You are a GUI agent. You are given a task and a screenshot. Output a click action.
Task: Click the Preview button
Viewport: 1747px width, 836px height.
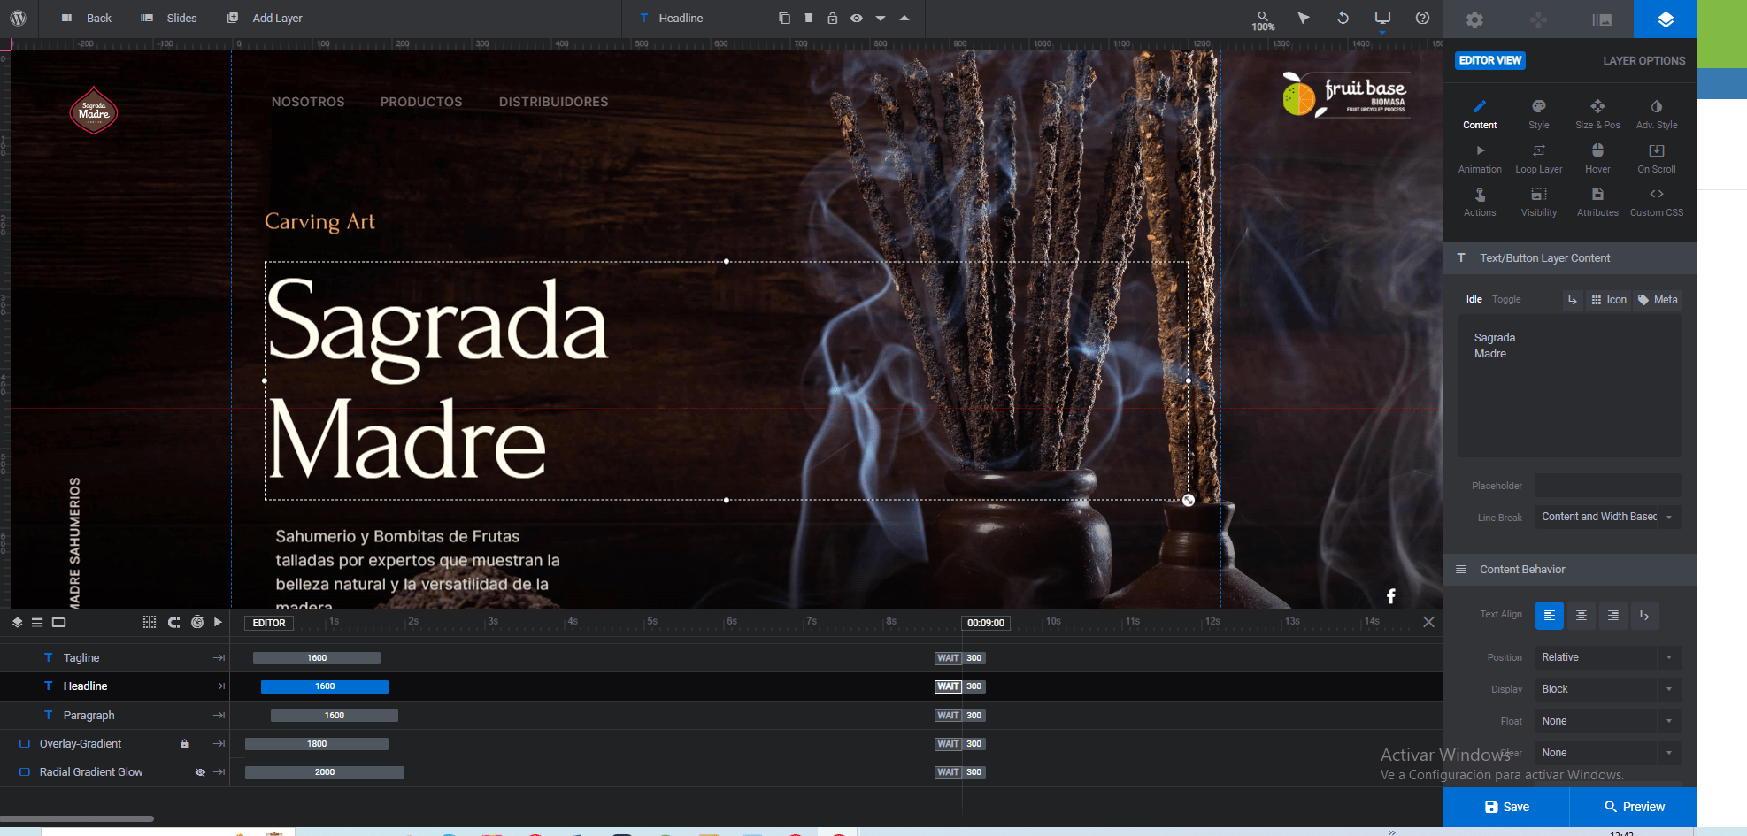tap(1634, 807)
